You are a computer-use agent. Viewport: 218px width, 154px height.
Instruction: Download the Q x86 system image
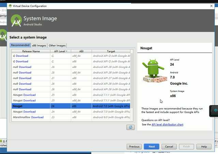22,61
